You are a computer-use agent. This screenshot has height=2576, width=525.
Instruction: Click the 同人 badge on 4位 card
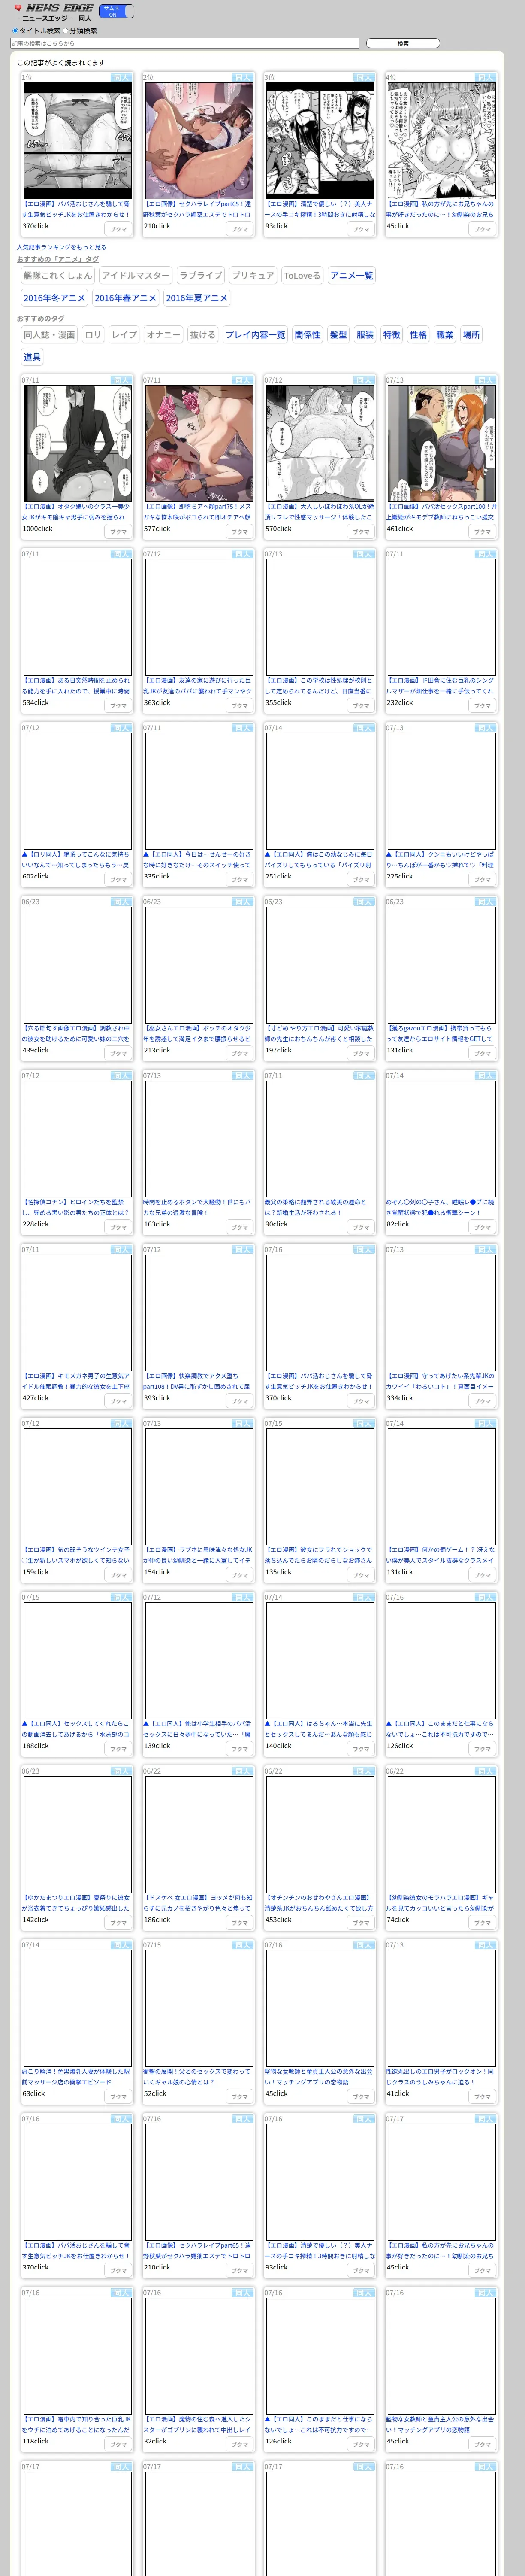tap(485, 77)
